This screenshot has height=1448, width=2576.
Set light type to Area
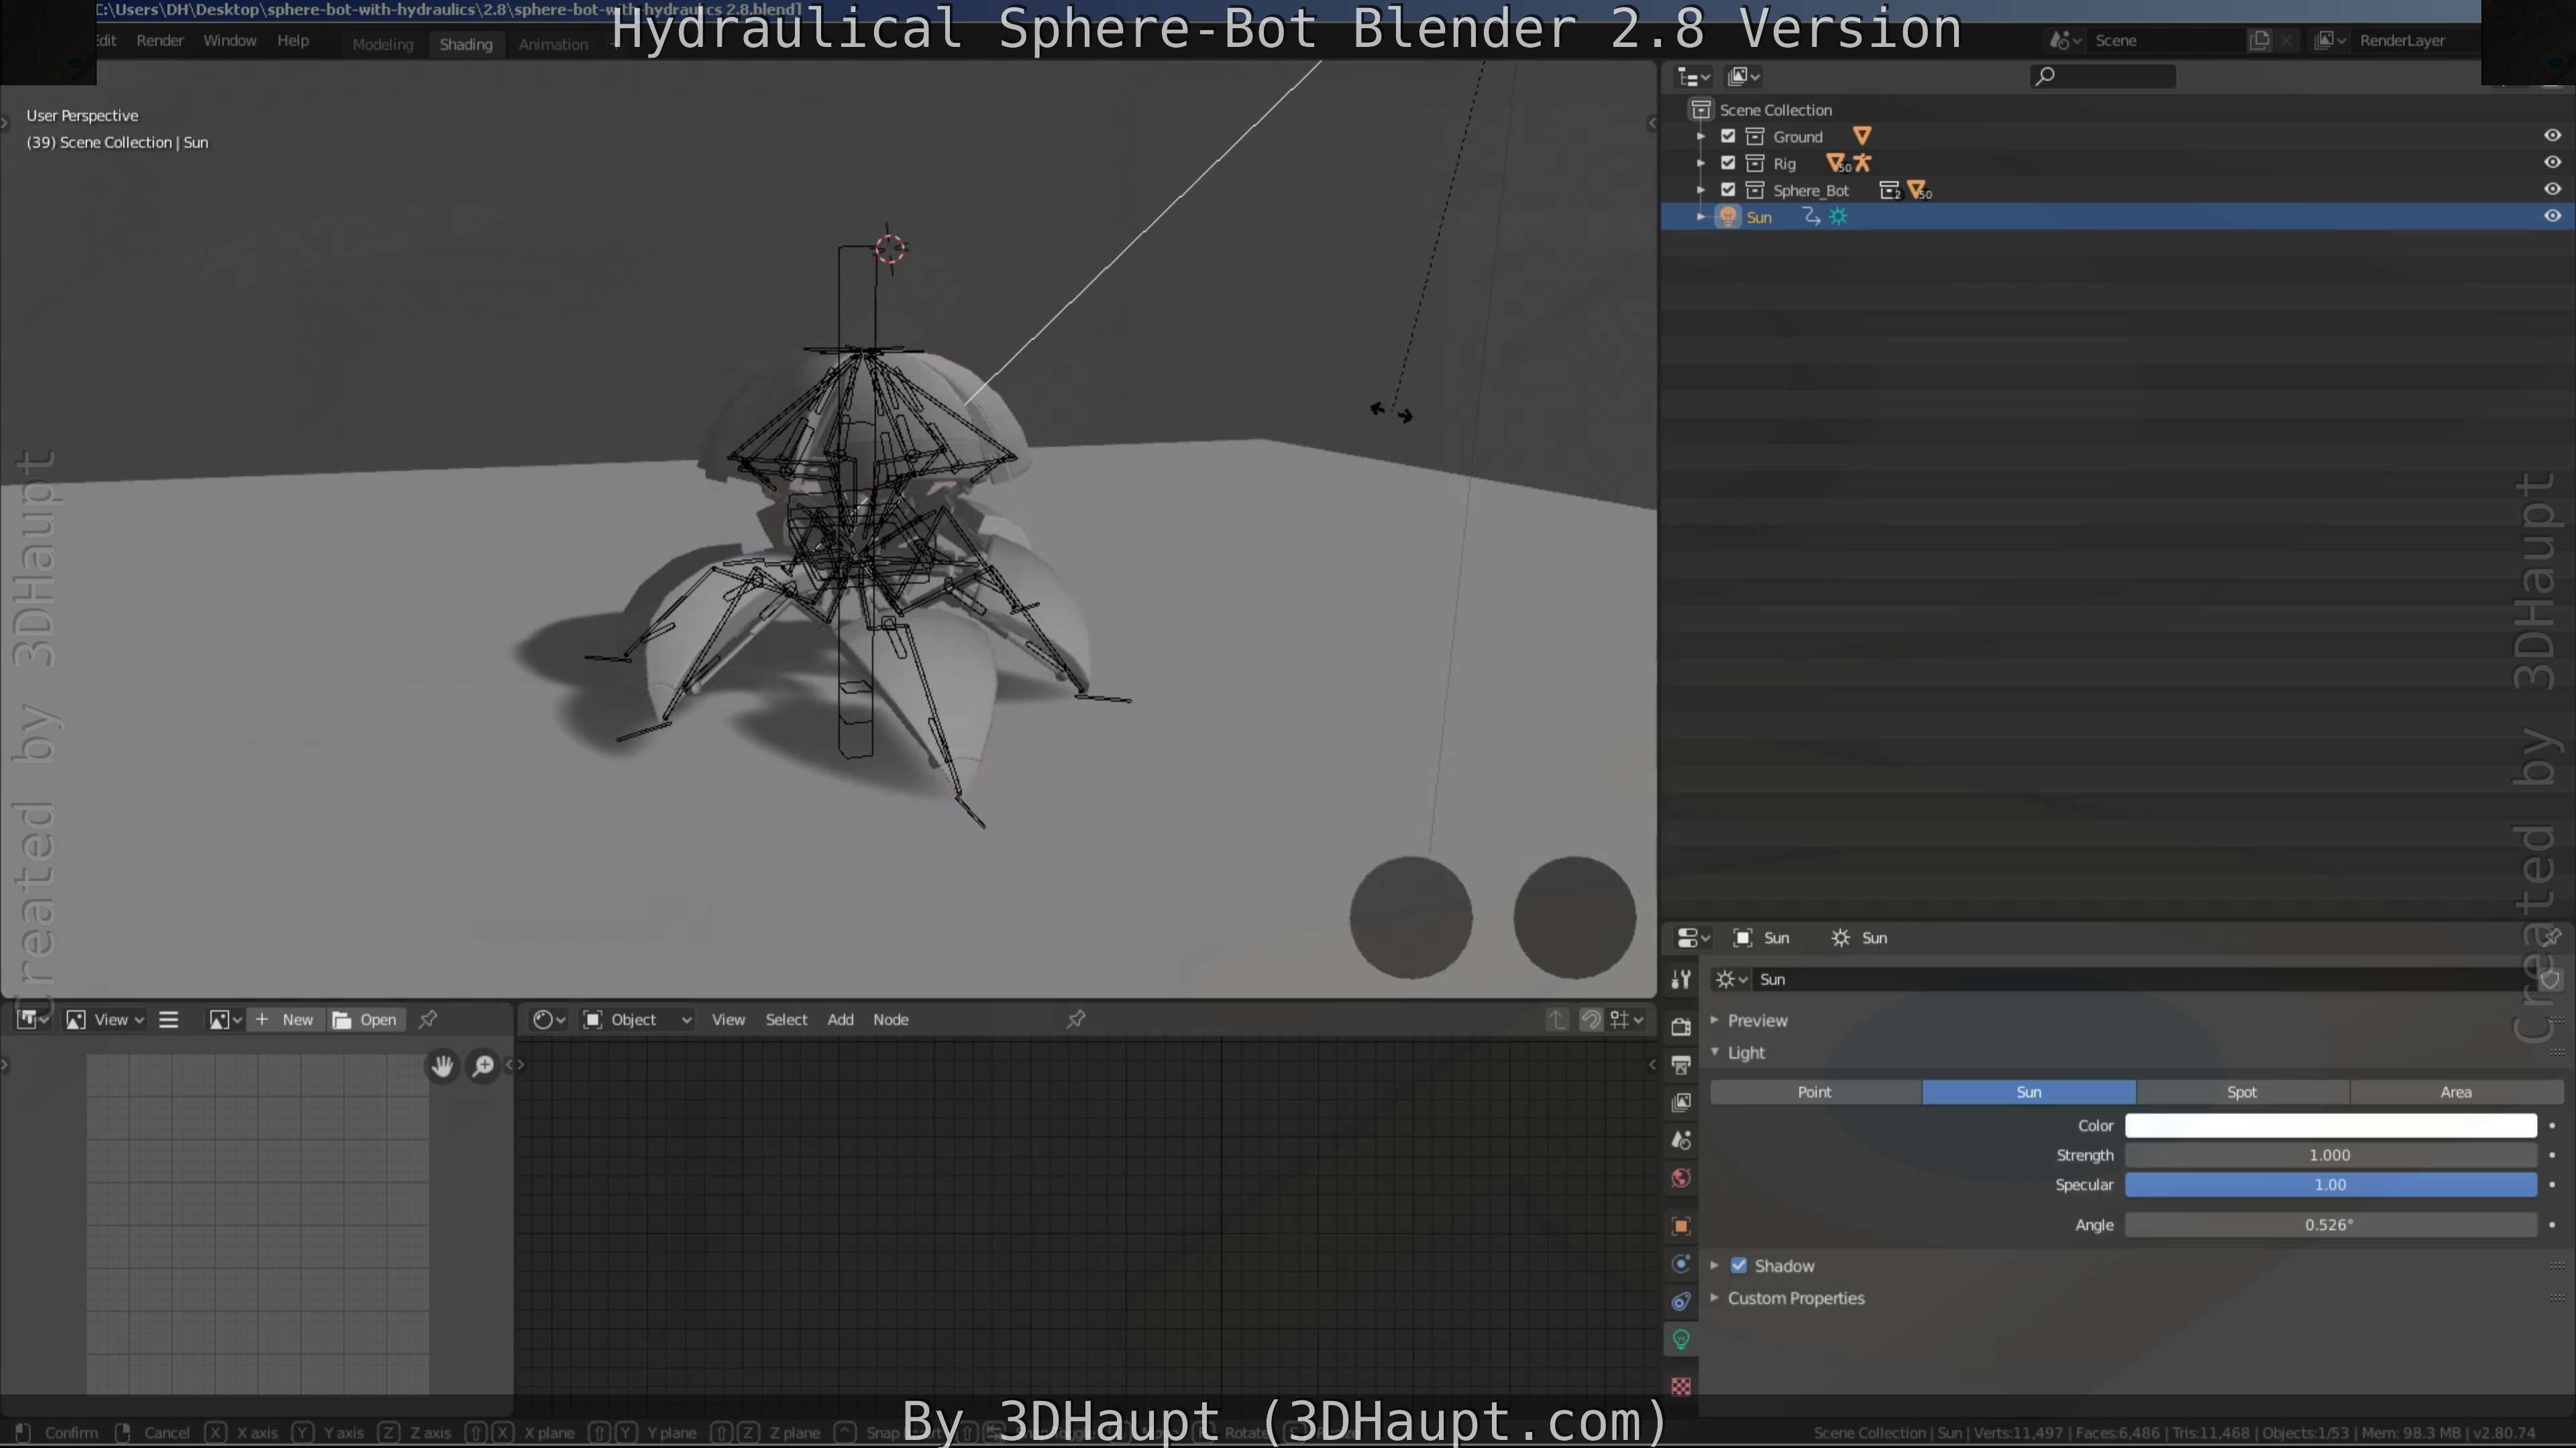tap(2456, 1092)
